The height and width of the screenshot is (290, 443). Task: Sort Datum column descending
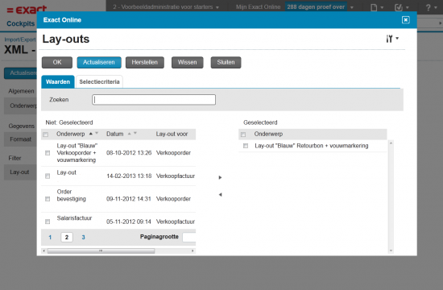point(135,133)
